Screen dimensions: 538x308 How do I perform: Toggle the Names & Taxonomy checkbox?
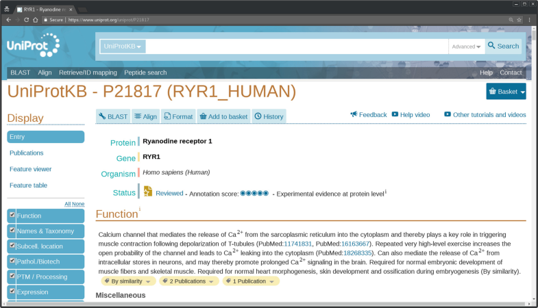tap(12, 231)
